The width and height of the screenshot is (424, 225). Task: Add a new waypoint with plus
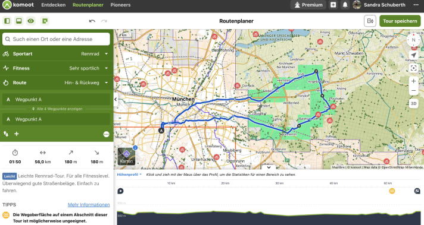point(17,134)
